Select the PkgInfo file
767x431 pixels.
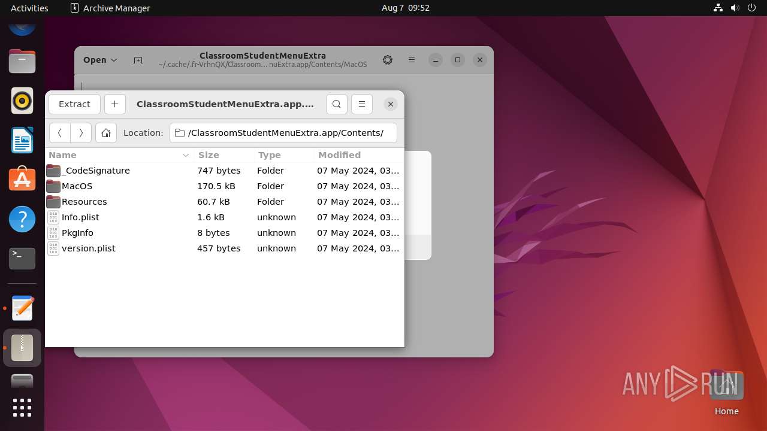tap(225, 233)
